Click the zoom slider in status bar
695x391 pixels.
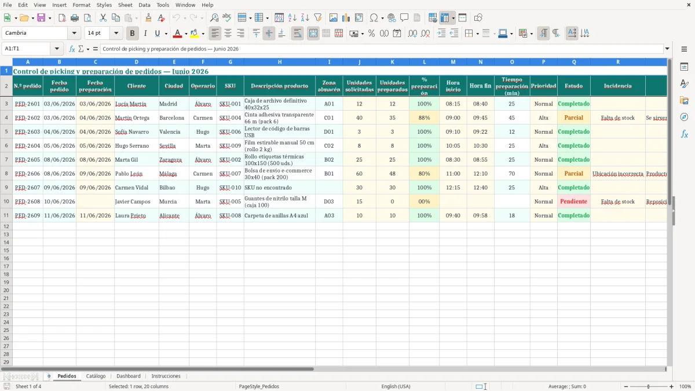pos(649,386)
